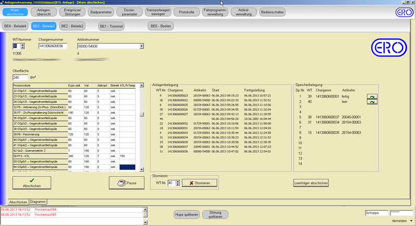Image resolution: width=416 pixels, height=226 pixels.
Task: Click the WT-Nummer spinner arrows
Action: (21, 46)
